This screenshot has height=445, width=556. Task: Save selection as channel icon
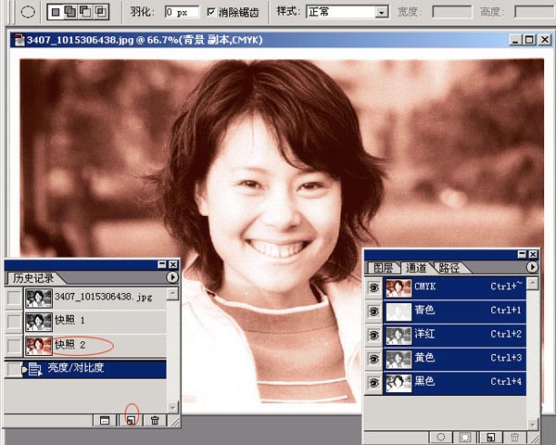[466, 436]
